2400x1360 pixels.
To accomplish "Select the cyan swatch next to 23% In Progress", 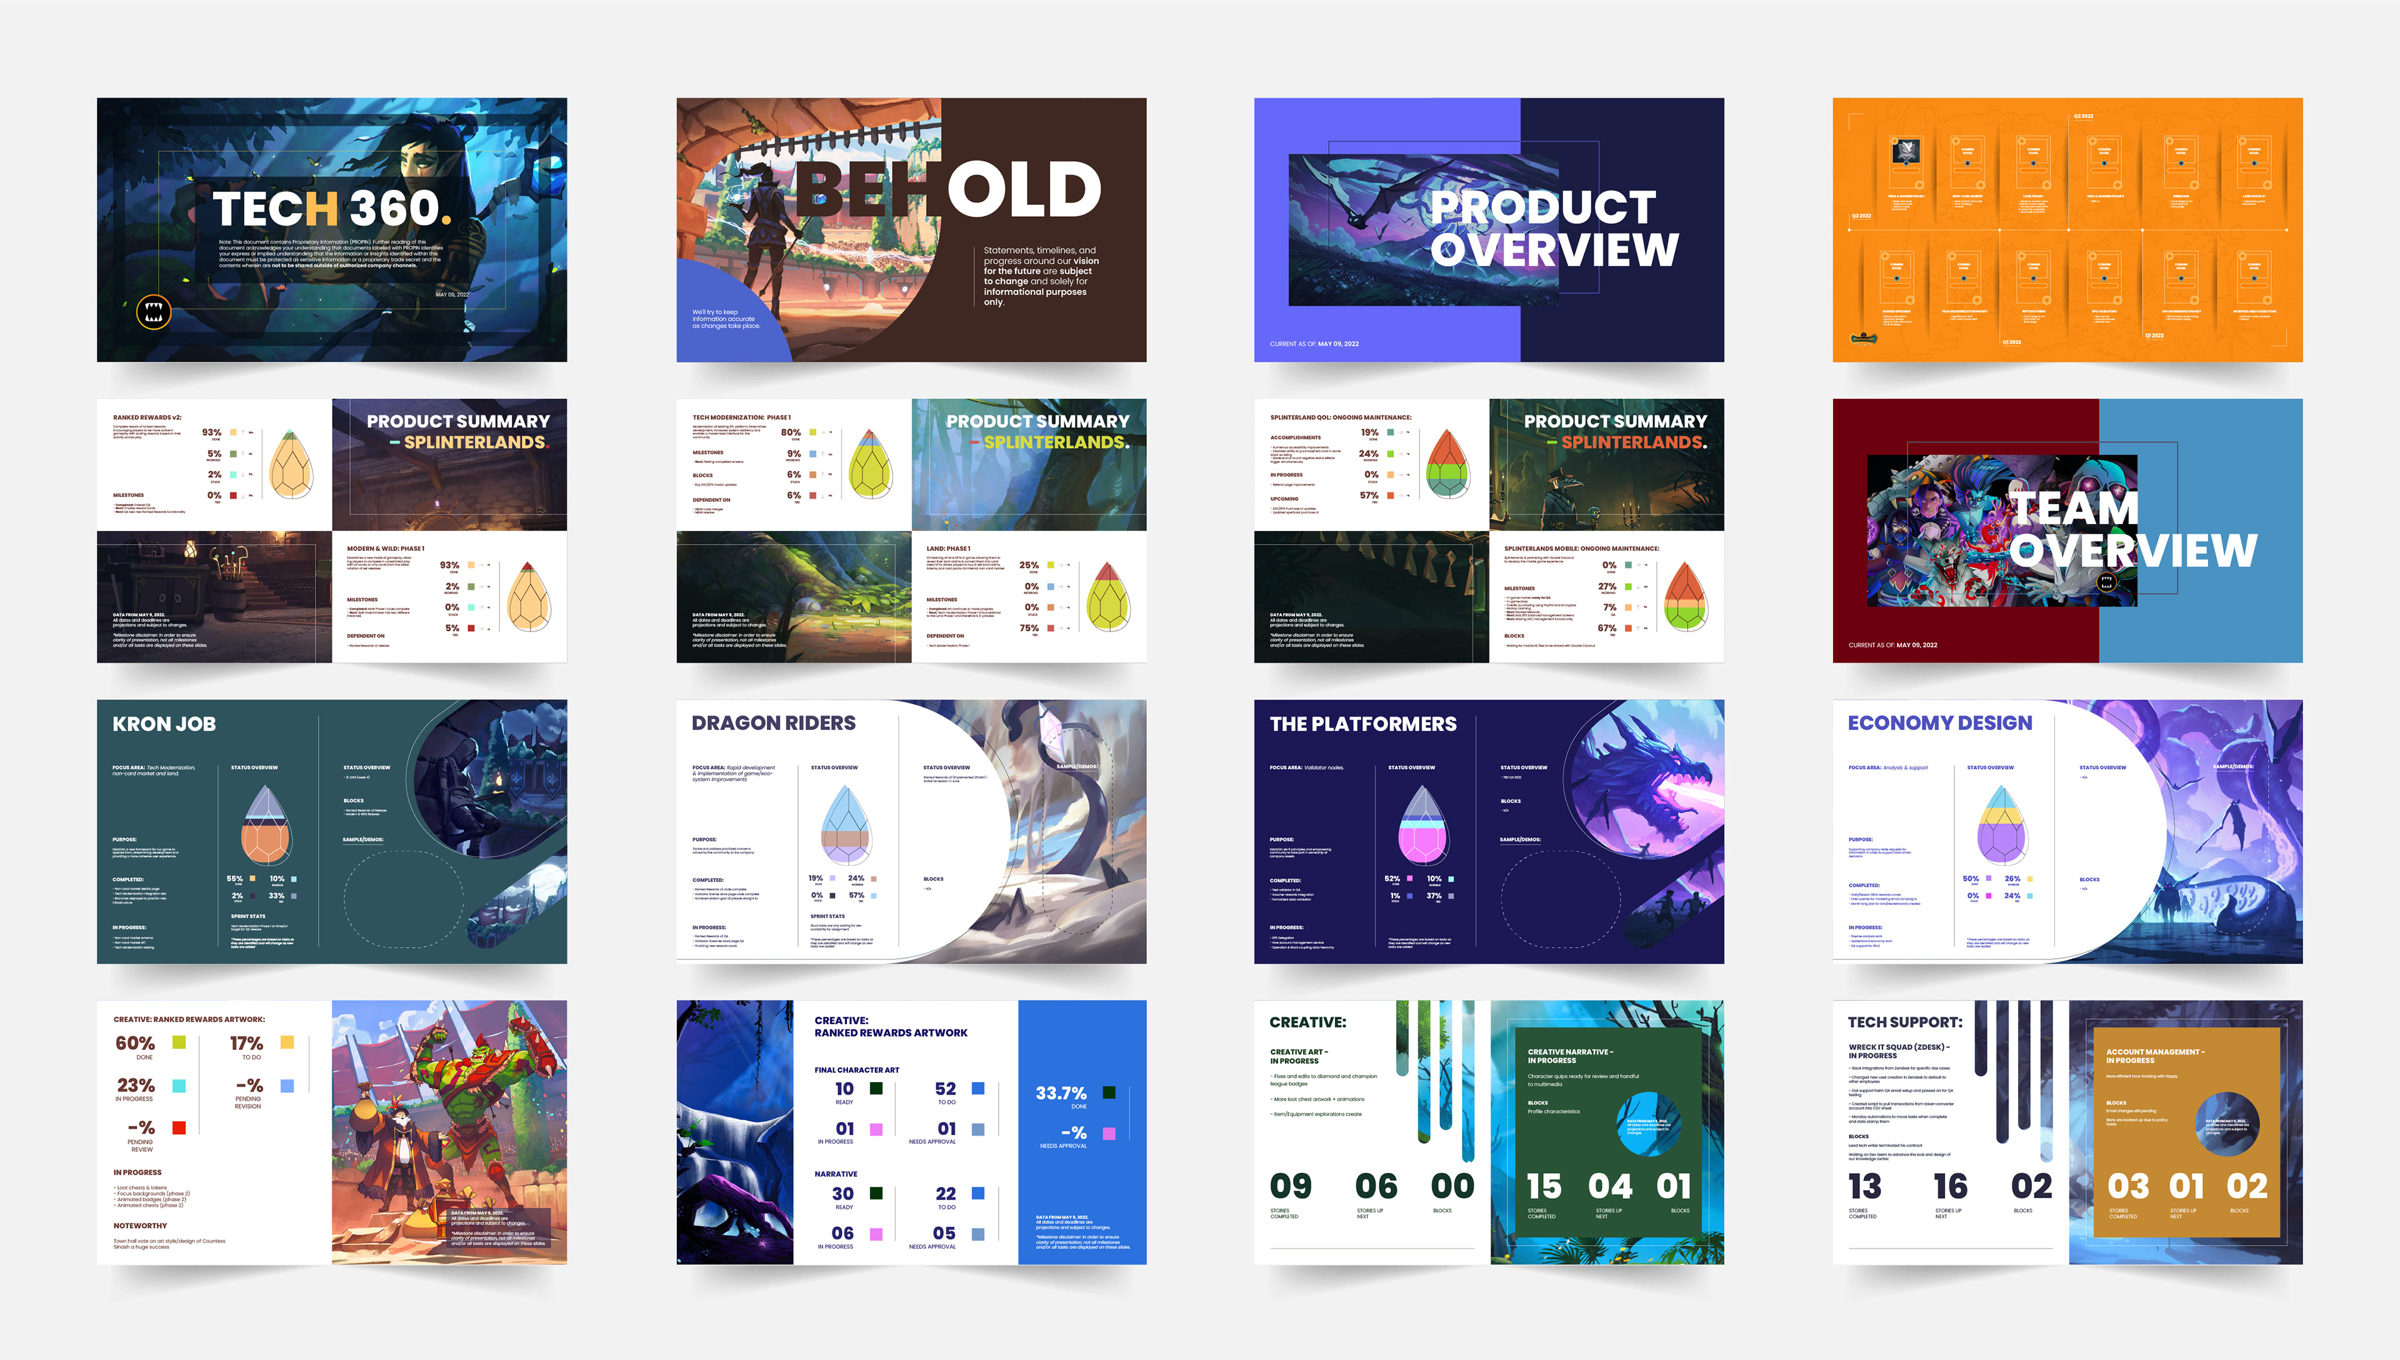I will tap(179, 1085).
